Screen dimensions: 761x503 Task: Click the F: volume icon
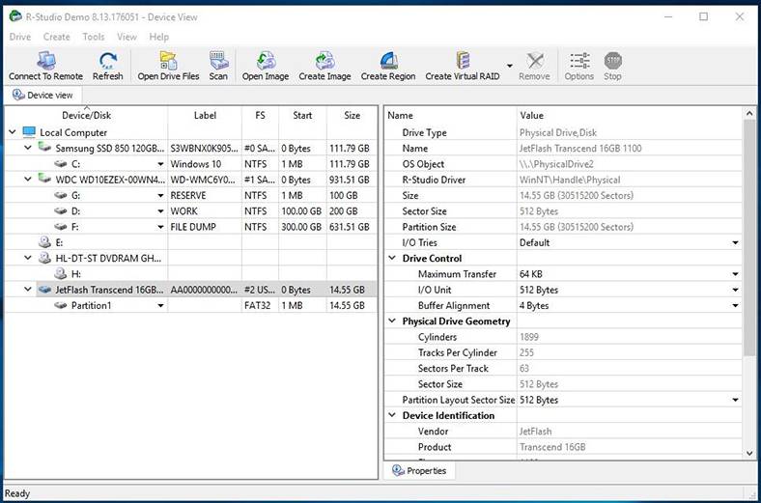tap(61, 227)
